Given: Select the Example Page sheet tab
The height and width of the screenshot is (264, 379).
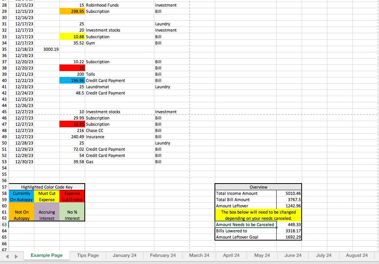Looking at the screenshot, I should click(46, 255).
